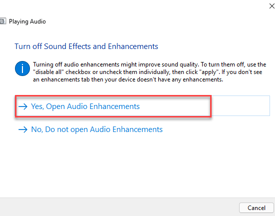Click the blue information circle icon
Image resolution: width=275 pixels, height=216 pixels.
click(x=22, y=68)
